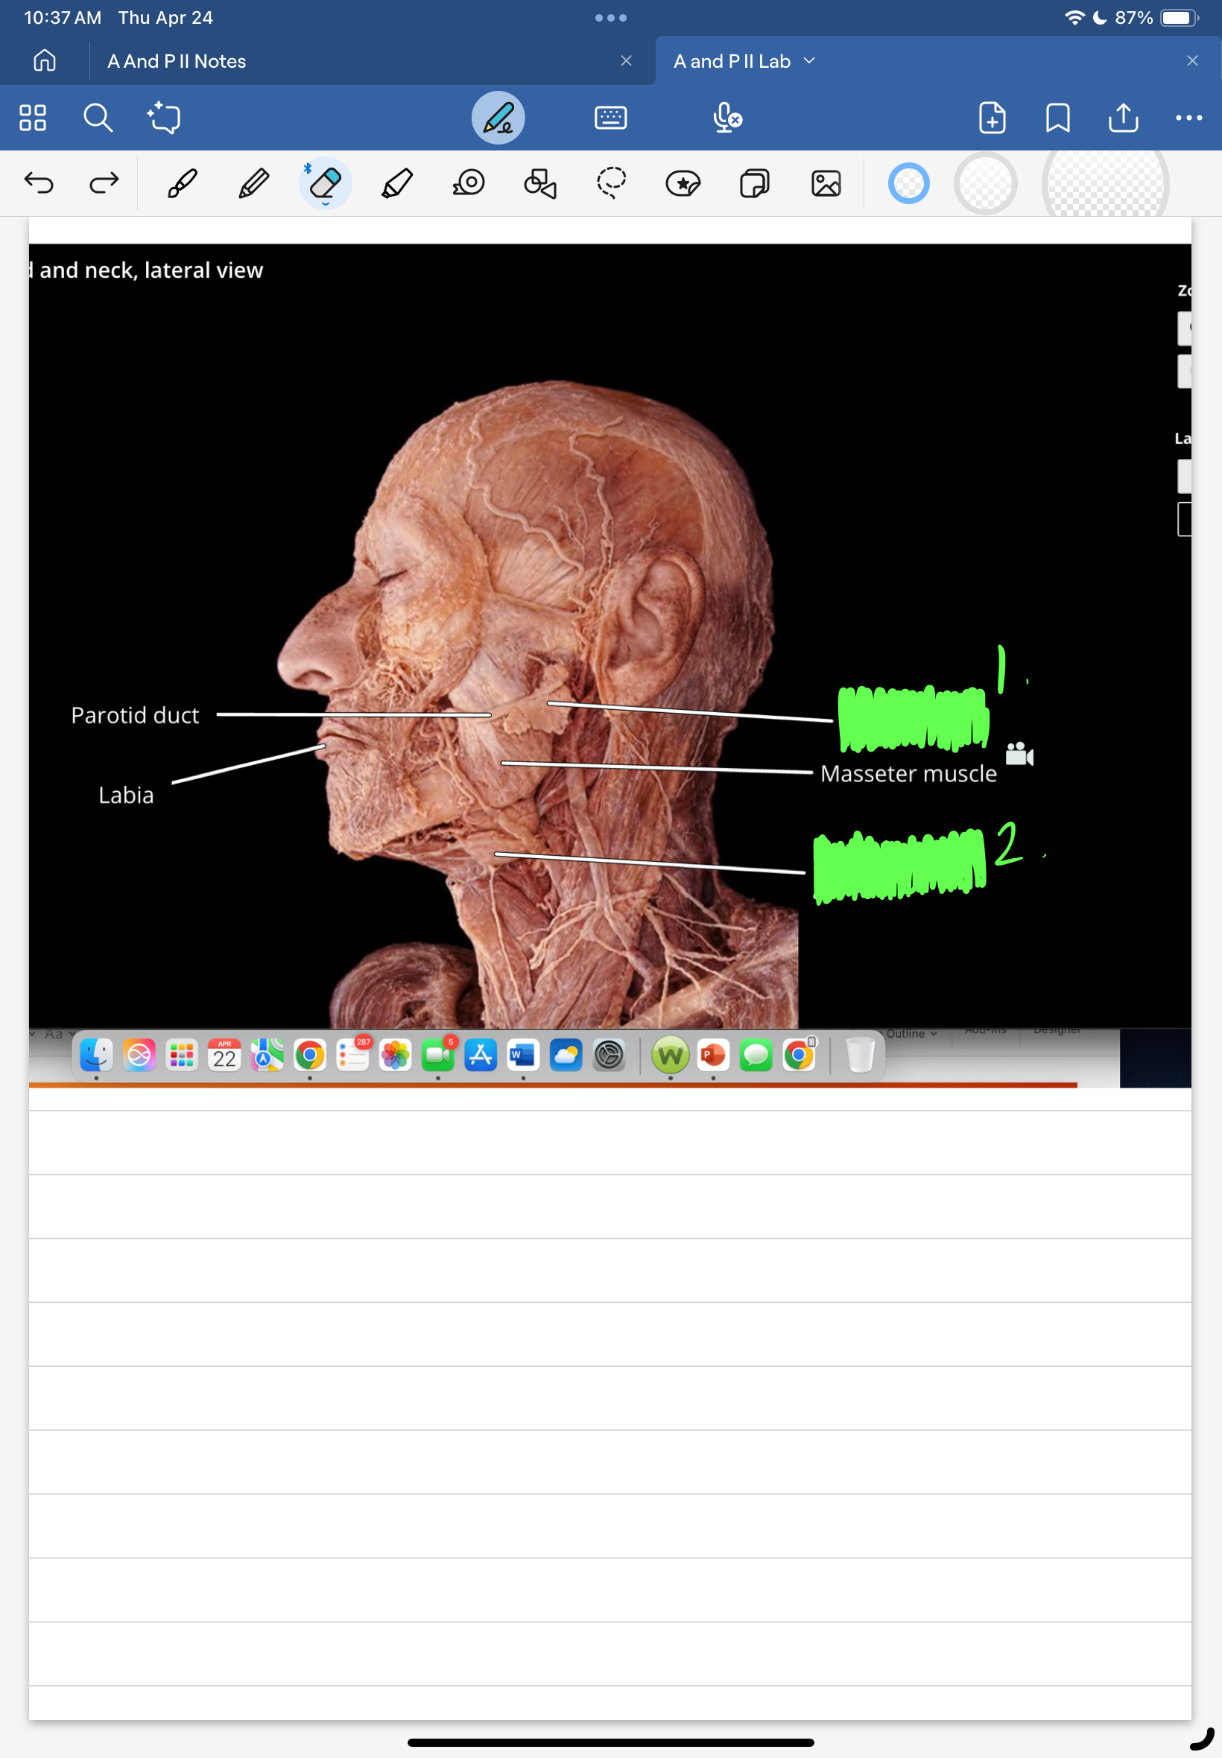Open the sticker elements tool
This screenshot has height=1758, width=1222.
click(x=683, y=184)
